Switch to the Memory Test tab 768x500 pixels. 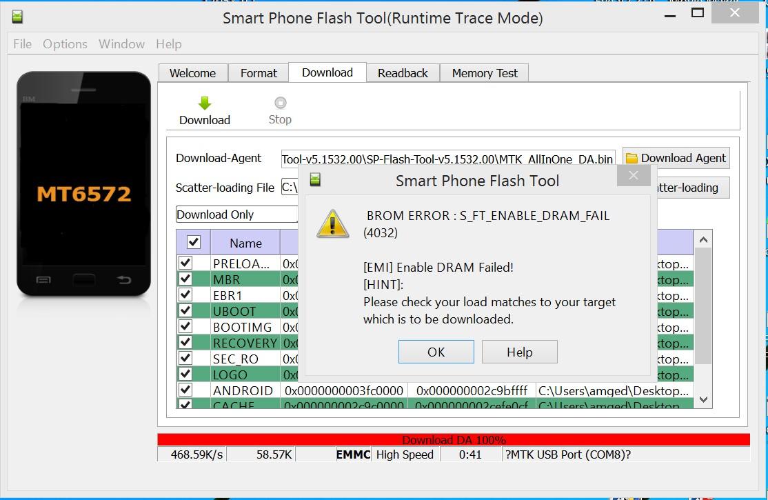485,73
